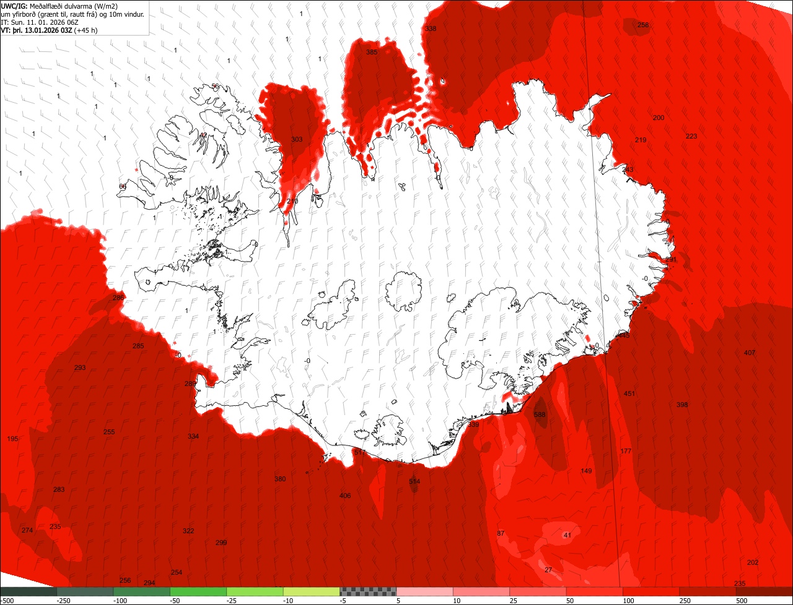This screenshot has width=793, height=605.
Task: Click the yellow-green swatch between -10 and -5
Action: tap(311, 591)
